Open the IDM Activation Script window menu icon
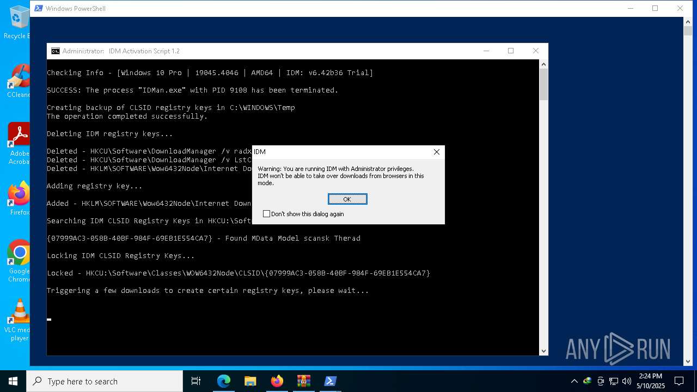 click(56, 51)
